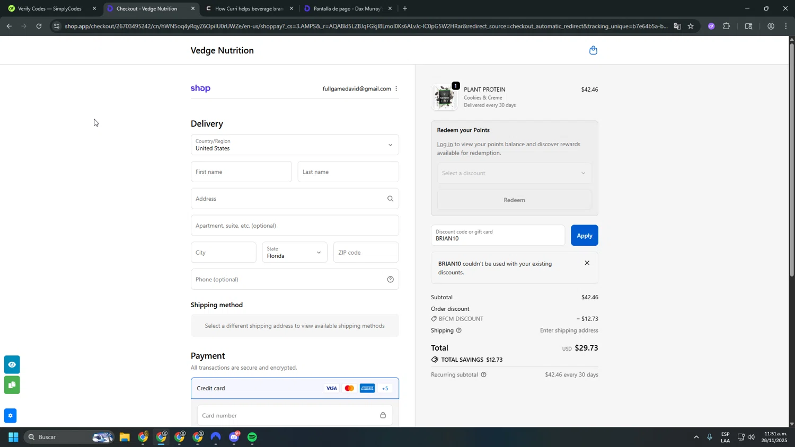Click the Discount code or gift card field
Image resolution: width=795 pixels, height=447 pixels.
[498, 236]
